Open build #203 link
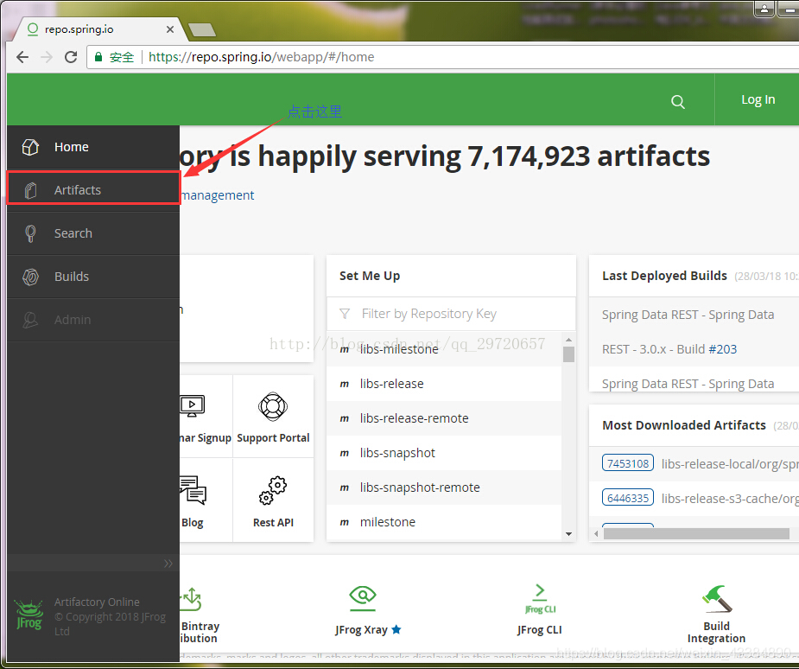Viewport: 799px width, 669px height. point(723,349)
